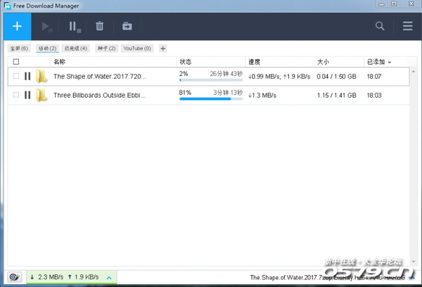This screenshot has width=422, height=287.
Task: Check the box for The.Shape.of.Water row
Action: [x=15, y=76]
